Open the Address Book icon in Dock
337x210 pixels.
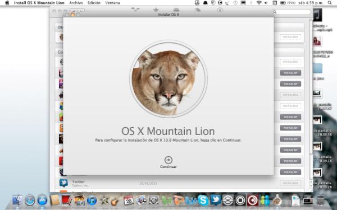click(54, 200)
